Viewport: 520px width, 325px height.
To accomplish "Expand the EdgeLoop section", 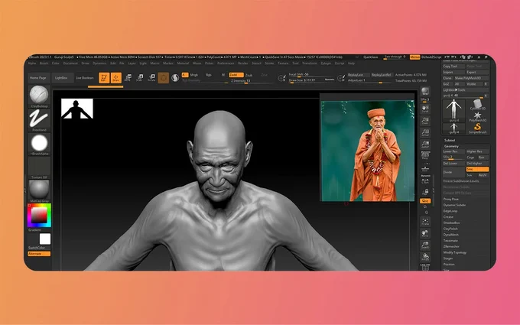I will pos(450,211).
